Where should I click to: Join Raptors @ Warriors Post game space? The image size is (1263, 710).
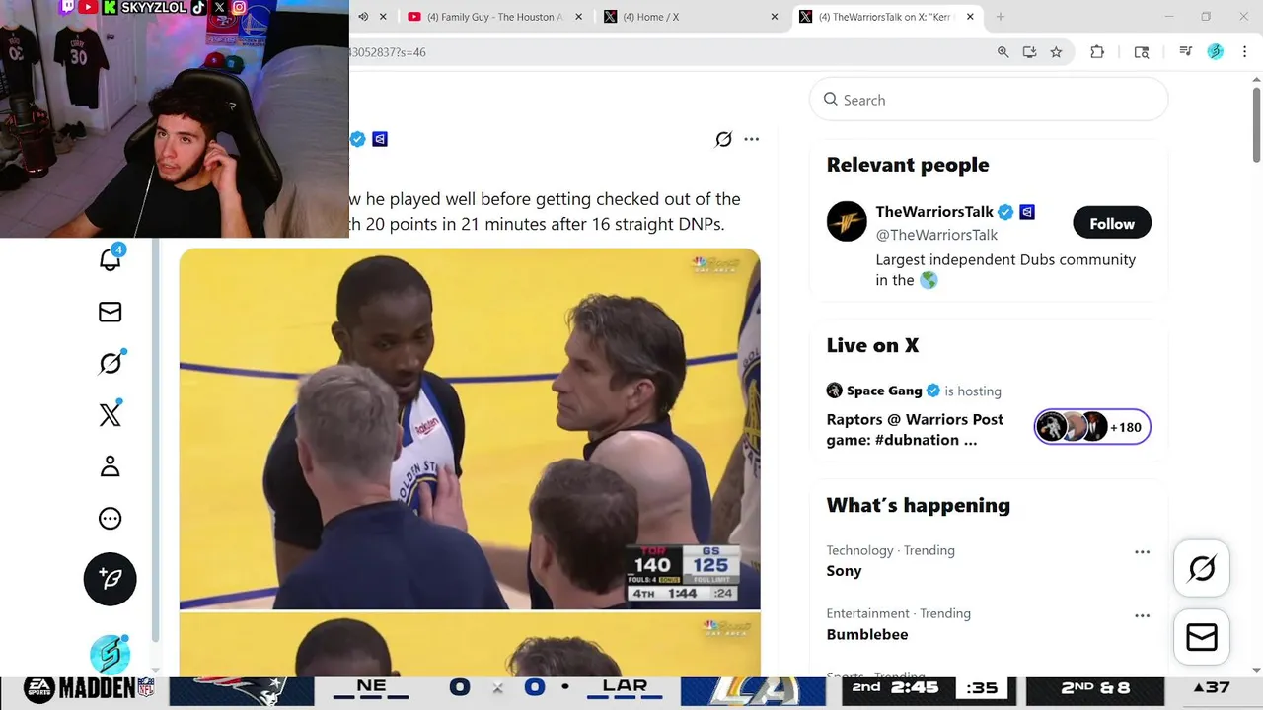click(915, 429)
